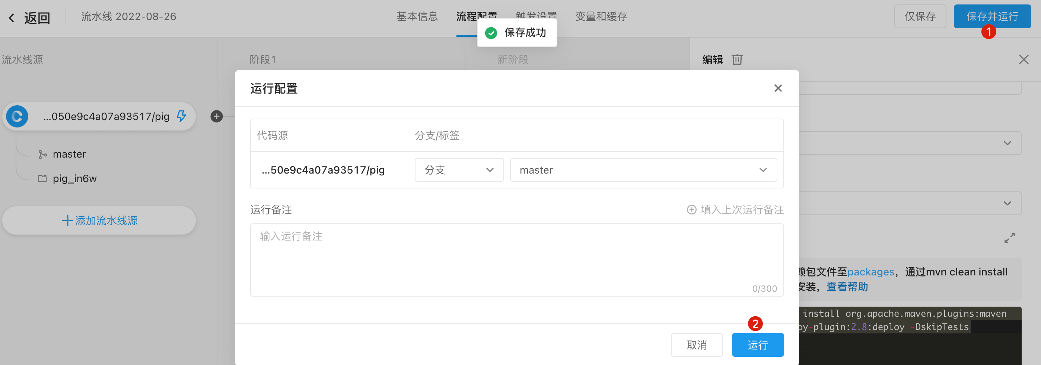Click the plus icon to add stage

pyautogui.click(x=217, y=117)
